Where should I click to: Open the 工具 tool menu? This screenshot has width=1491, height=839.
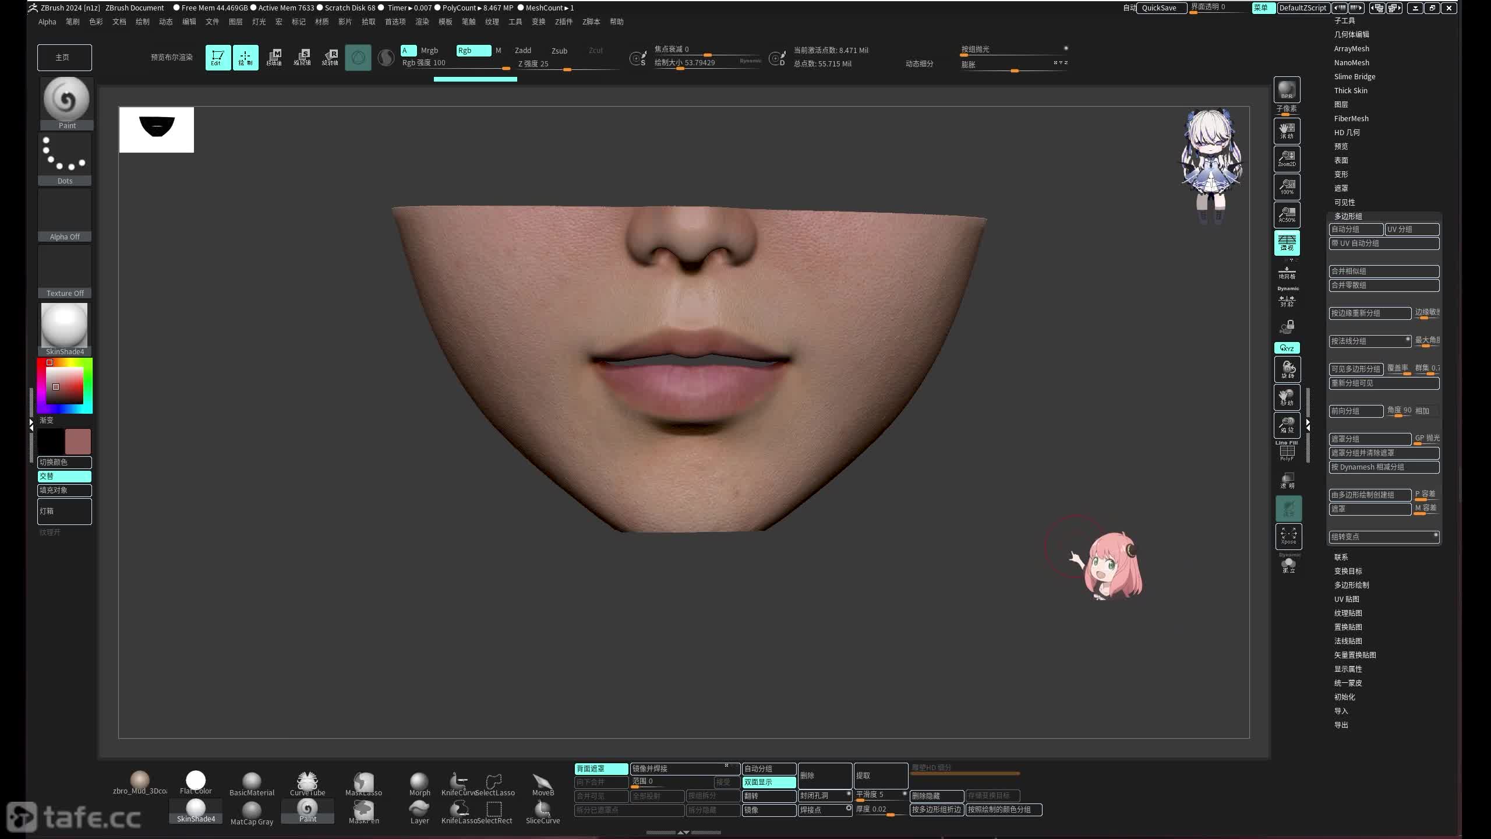click(515, 22)
